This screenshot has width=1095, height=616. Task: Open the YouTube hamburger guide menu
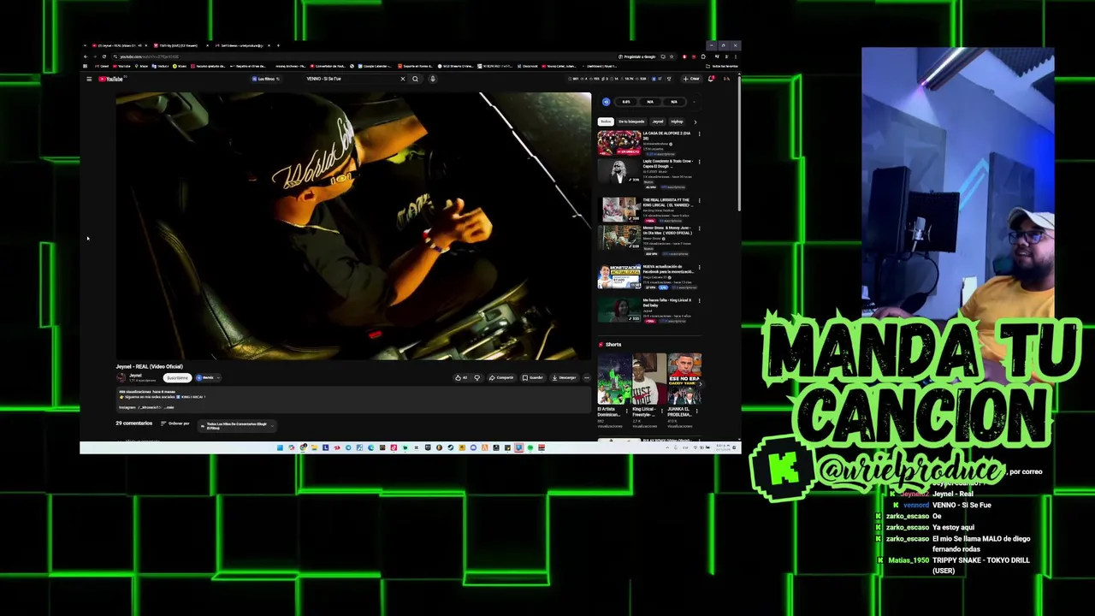pyautogui.click(x=89, y=79)
